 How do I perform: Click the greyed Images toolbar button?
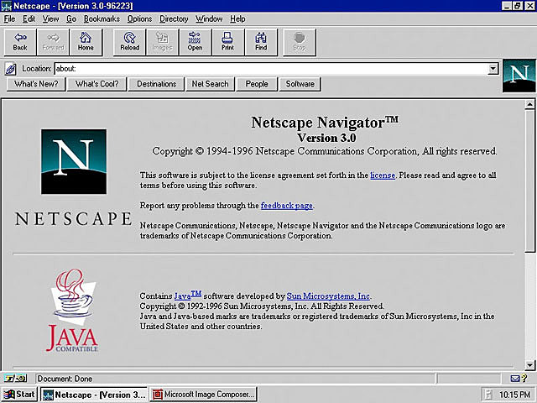point(162,42)
